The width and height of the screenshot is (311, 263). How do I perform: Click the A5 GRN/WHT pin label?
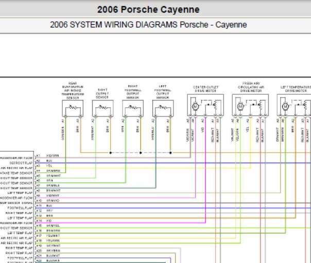point(48,176)
